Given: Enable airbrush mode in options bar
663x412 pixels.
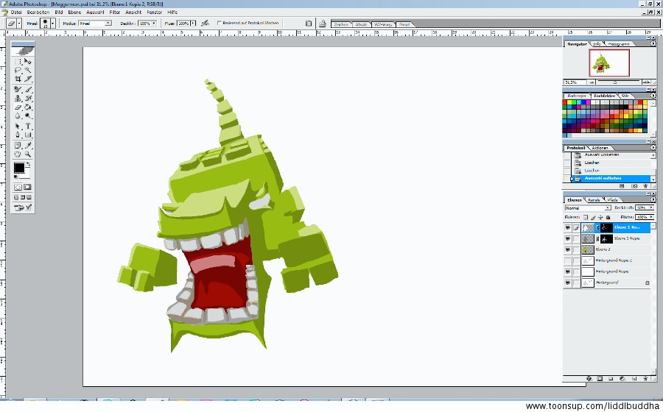Looking at the screenshot, I should [205, 24].
